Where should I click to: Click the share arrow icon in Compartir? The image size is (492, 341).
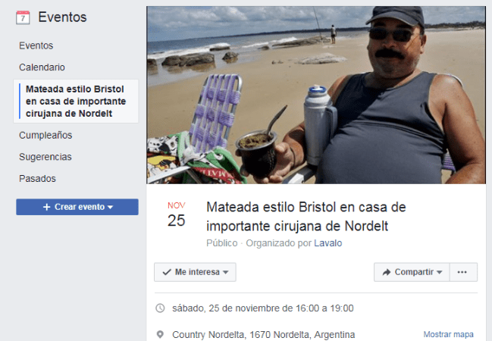pos(387,272)
